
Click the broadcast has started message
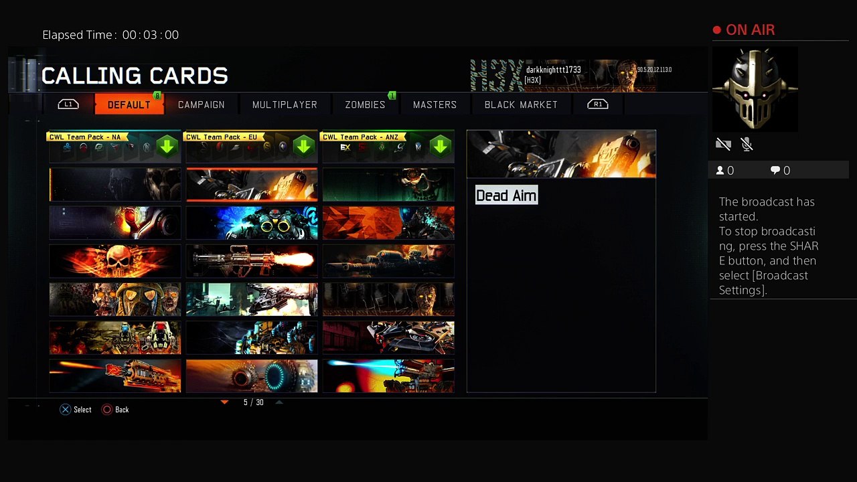point(769,246)
